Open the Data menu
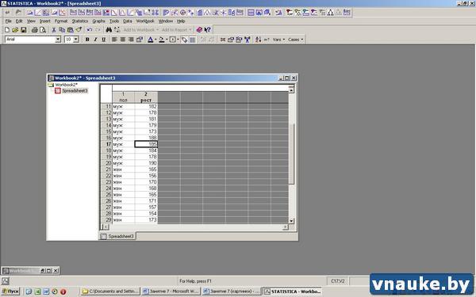 pyautogui.click(x=128, y=21)
